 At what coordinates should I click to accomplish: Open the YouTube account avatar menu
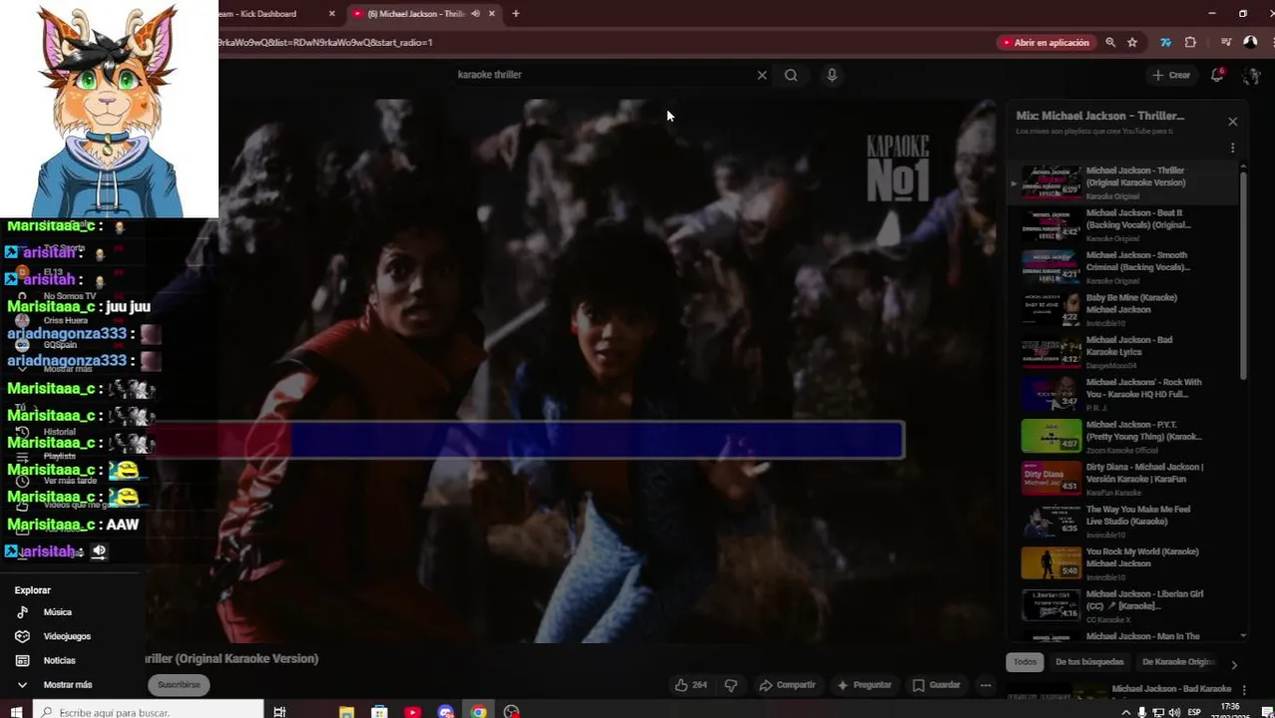pos(1251,76)
